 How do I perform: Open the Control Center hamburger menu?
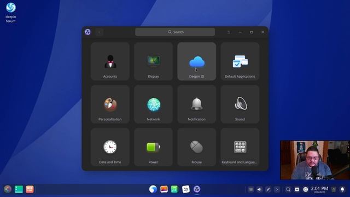229,32
